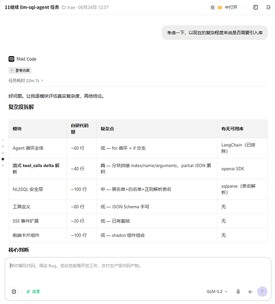Click the LangChain（已排除）cell
The height and width of the screenshot is (304, 275).
pos(242,148)
